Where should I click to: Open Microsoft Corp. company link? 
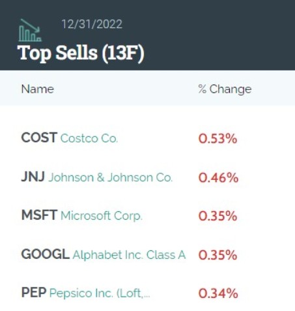click(x=102, y=216)
